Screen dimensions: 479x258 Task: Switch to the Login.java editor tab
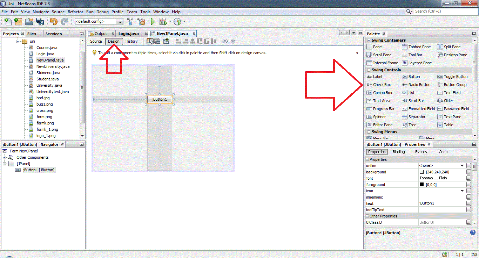click(128, 34)
